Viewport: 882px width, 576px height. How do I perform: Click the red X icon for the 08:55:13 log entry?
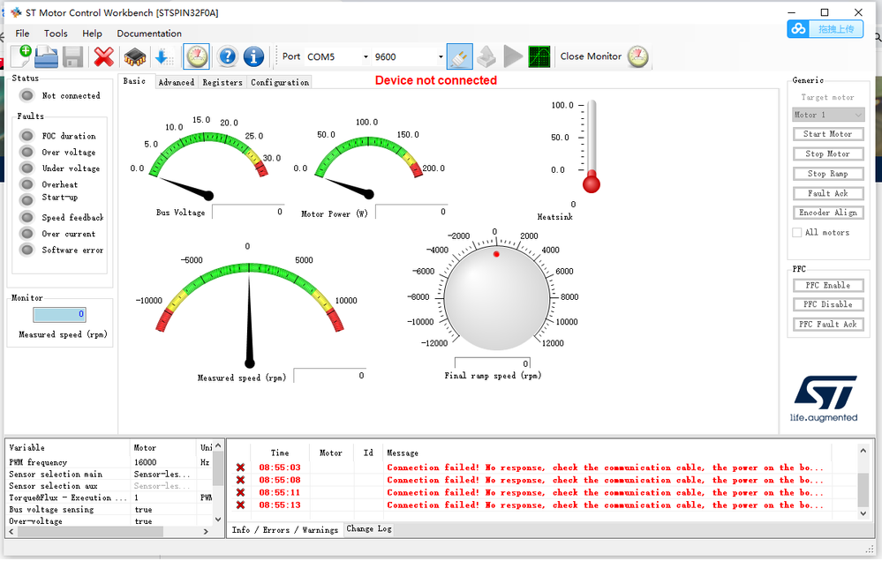click(x=240, y=505)
